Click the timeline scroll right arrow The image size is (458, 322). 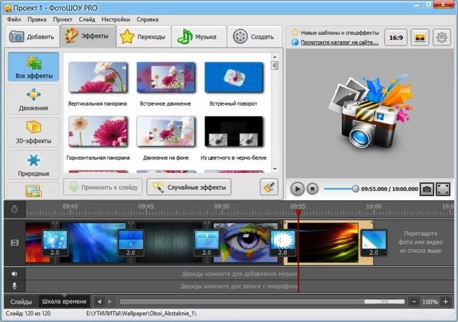click(x=110, y=302)
